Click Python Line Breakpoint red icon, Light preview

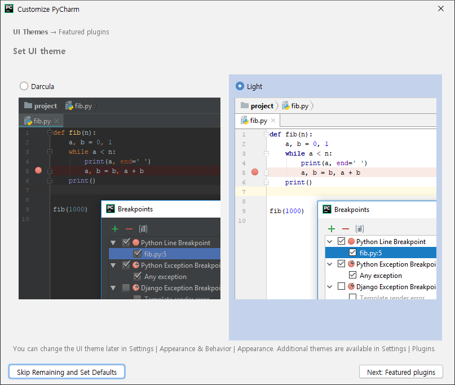[x=351, y=241]
